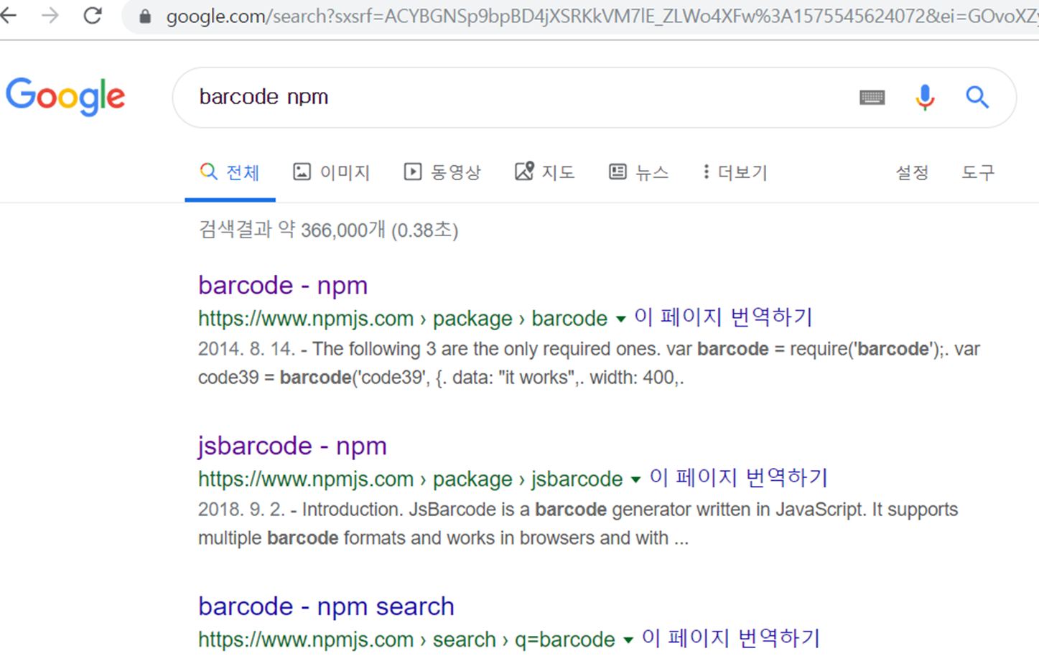Select the 전체 tab

(230, 172)
